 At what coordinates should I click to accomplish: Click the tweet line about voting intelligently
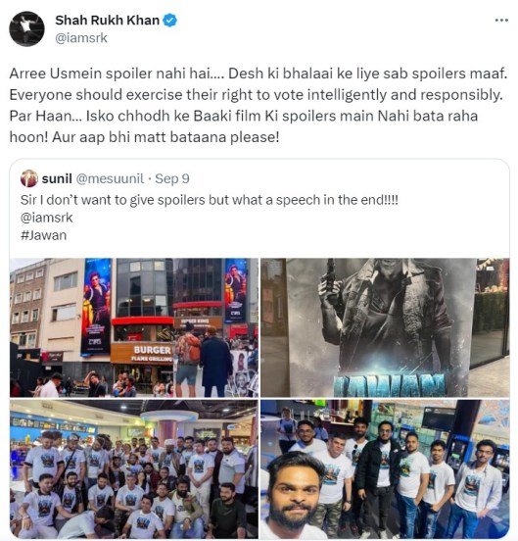256,95
